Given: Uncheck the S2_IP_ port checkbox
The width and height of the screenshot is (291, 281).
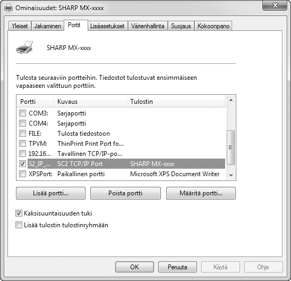Looking at the screenshot, I should point(23,164).
